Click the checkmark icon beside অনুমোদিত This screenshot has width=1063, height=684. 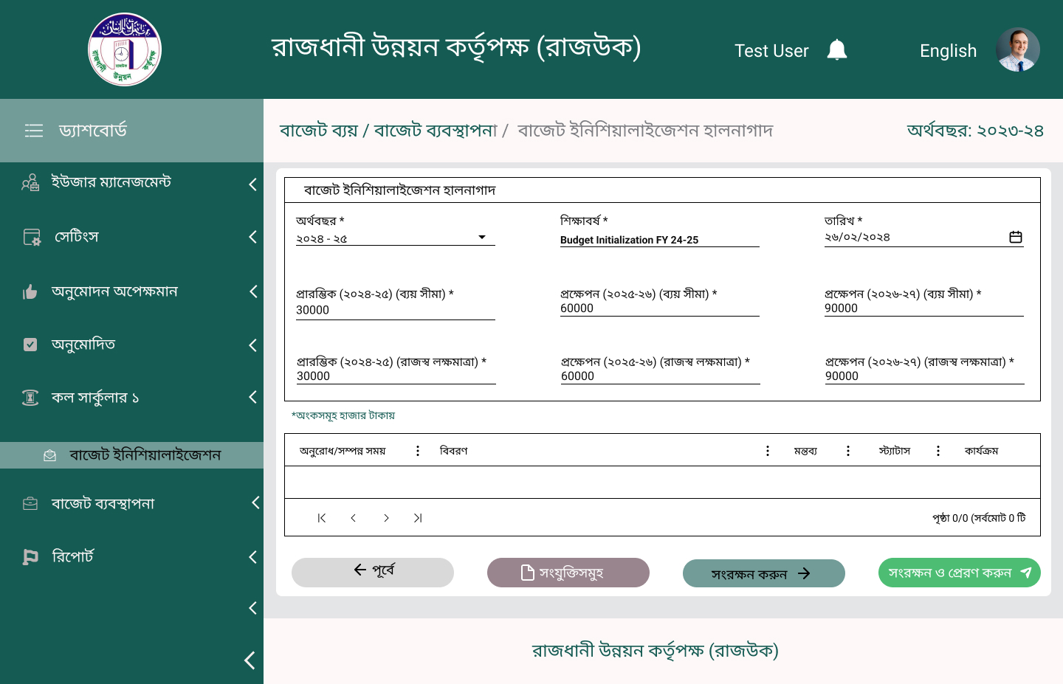point(30,345)
